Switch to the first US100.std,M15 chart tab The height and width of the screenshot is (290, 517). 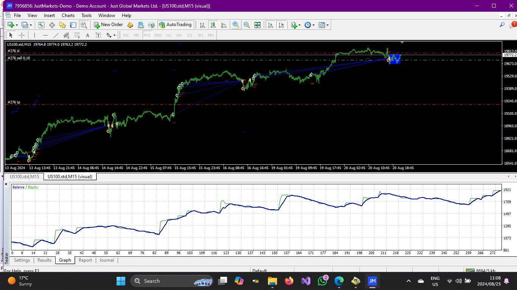pos(24,176)
